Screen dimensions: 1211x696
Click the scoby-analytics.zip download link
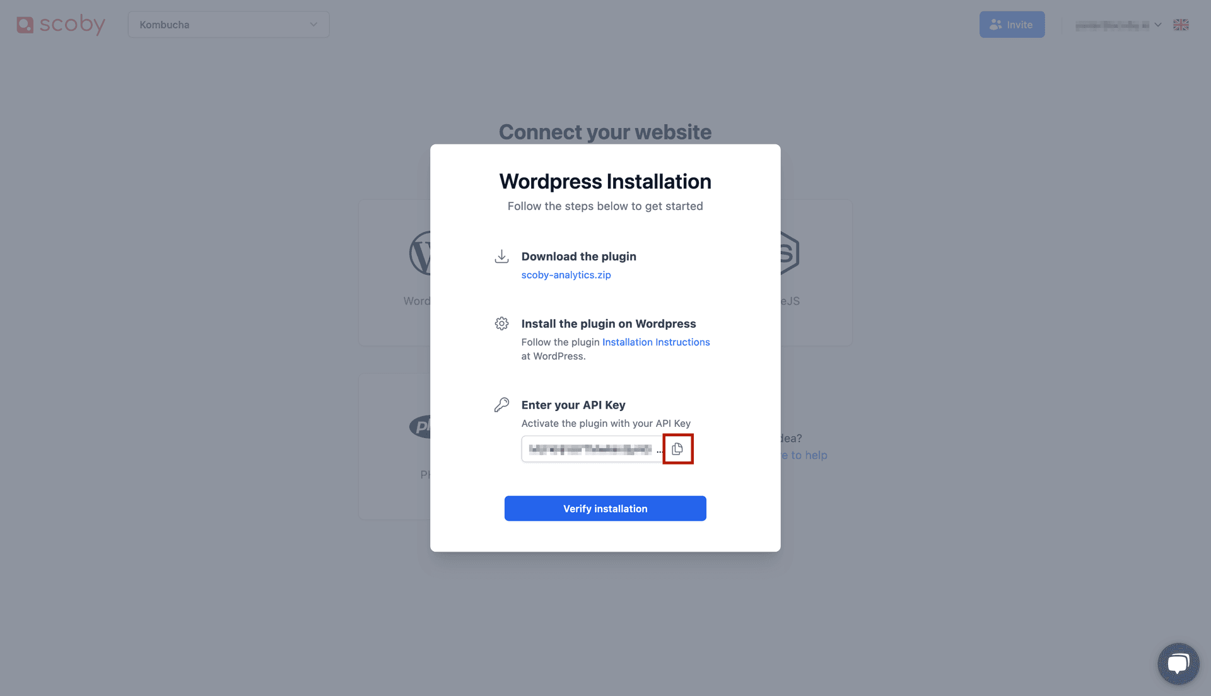point(566,274)
